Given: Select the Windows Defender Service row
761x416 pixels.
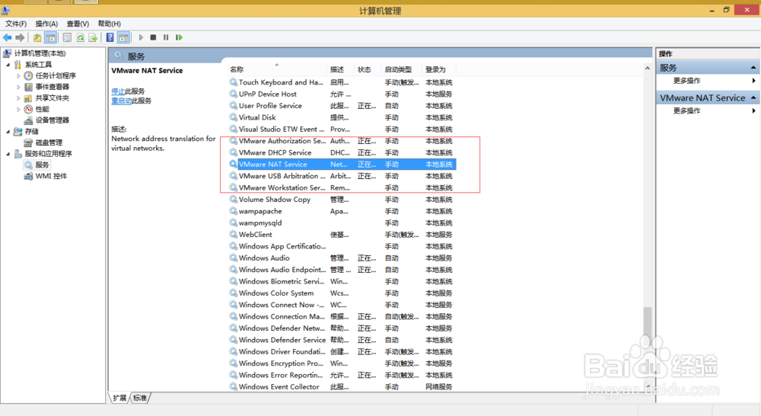Looking at the screenshot, I should click(x=342, y=340).
